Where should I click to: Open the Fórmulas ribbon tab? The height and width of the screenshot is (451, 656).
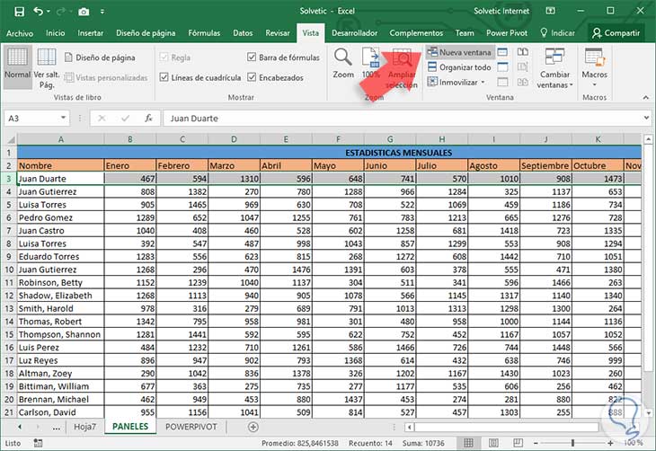tap(206, 33)
